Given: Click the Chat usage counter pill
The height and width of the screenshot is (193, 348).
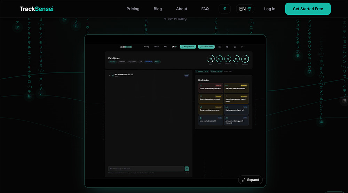Looking at the screenshot, I should pyautogui.click(x=216, y=71).
